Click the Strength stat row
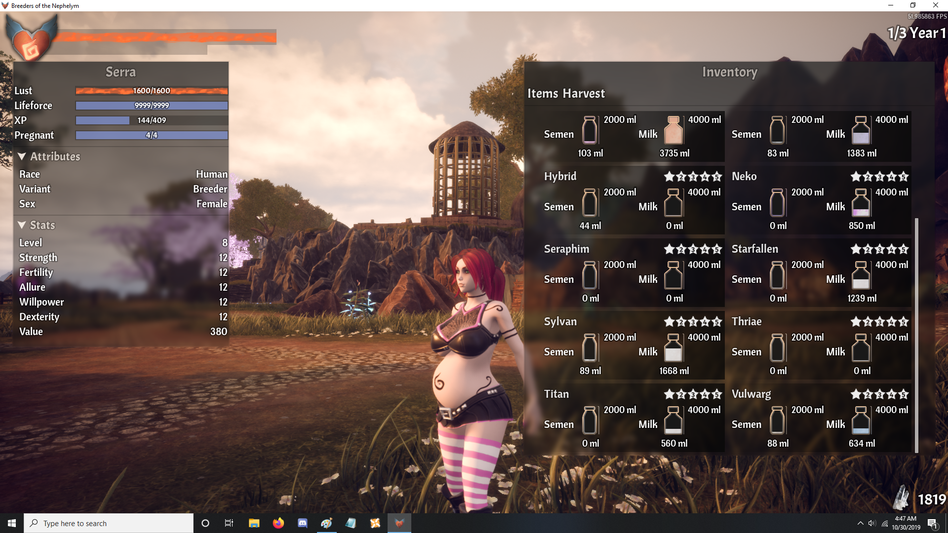The width and height of the screenshot is (948, 533). tap(123, 258)
